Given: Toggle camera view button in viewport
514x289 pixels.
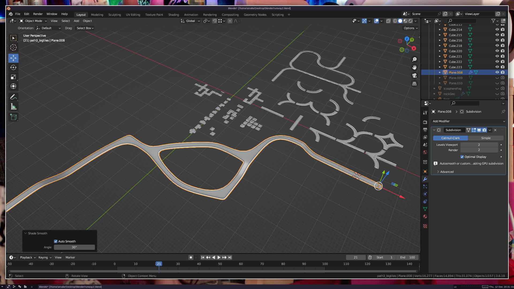Looking at the screenshot, I should [x=414, y=75].
